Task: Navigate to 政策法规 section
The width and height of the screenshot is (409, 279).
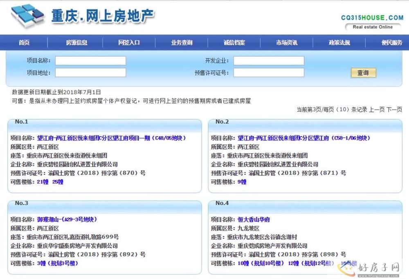Action: [339, 43]
